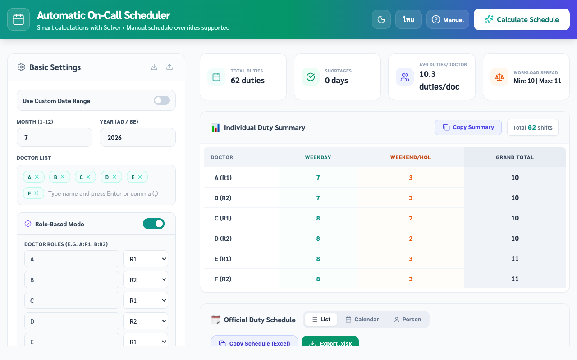
Task: Click the Shortages checkmark icon
Action: coord(311,77)
